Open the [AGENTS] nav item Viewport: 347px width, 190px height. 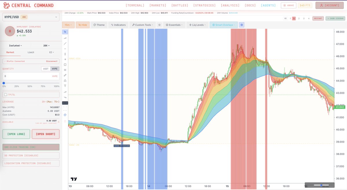(x=268, y=5)
